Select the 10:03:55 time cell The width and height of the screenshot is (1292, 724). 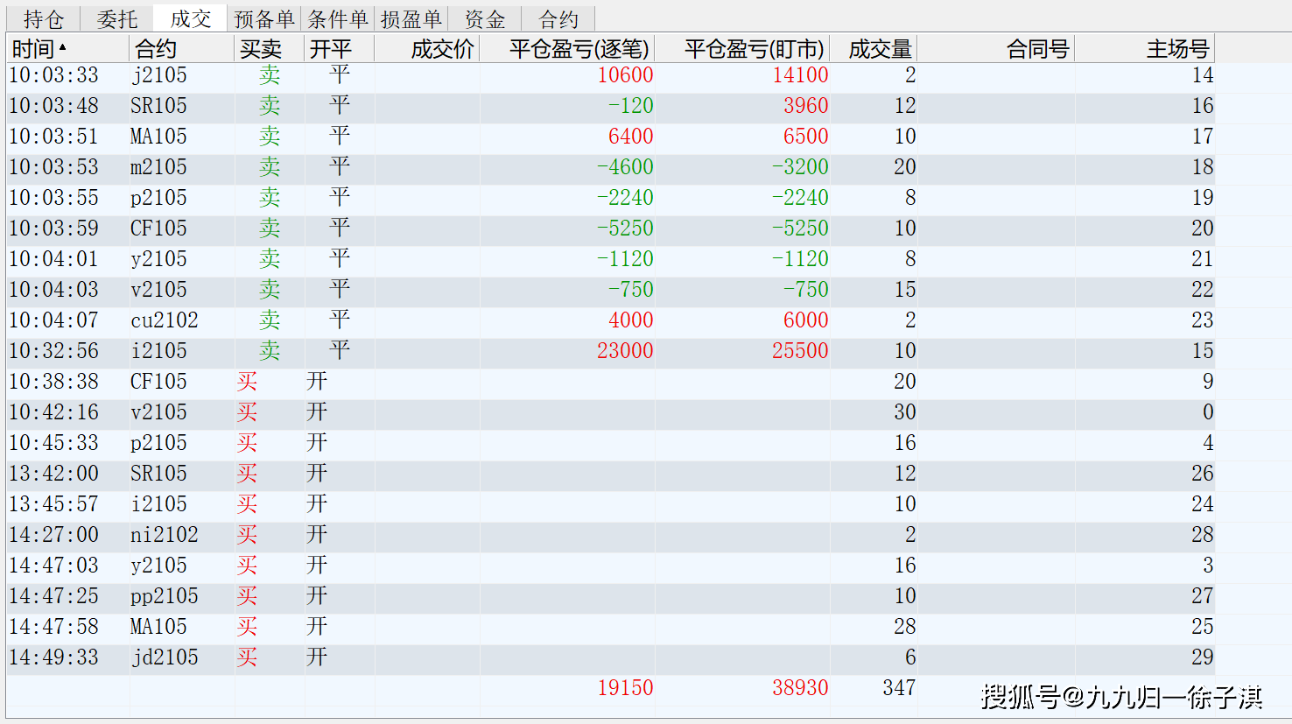click(x=53, y=198)
